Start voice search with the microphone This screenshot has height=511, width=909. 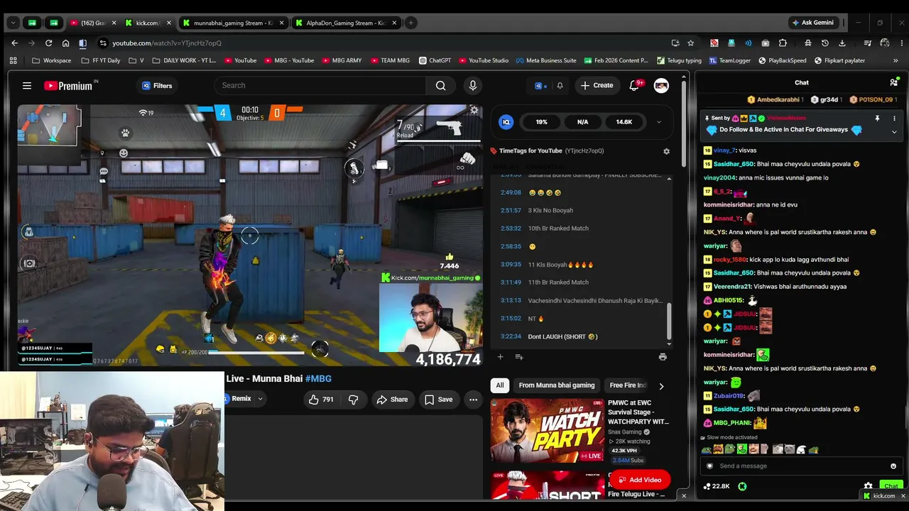(473, 86)
